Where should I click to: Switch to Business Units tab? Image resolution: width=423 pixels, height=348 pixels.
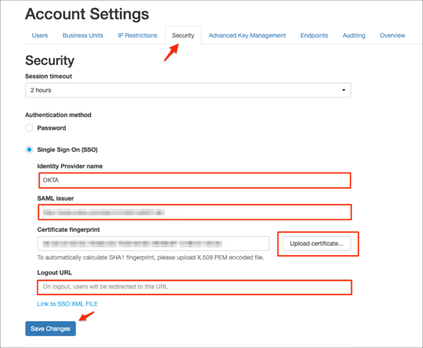tap(83, 35)
